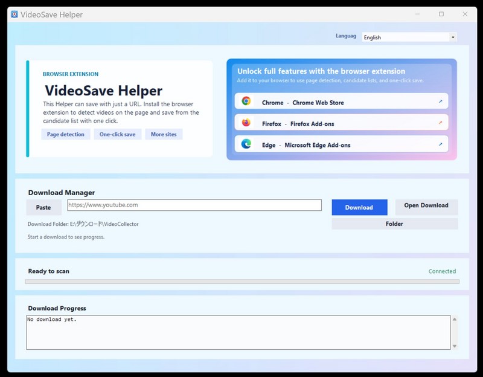Click the Paste button
483x377 pixels.
(x=43, y=207)
